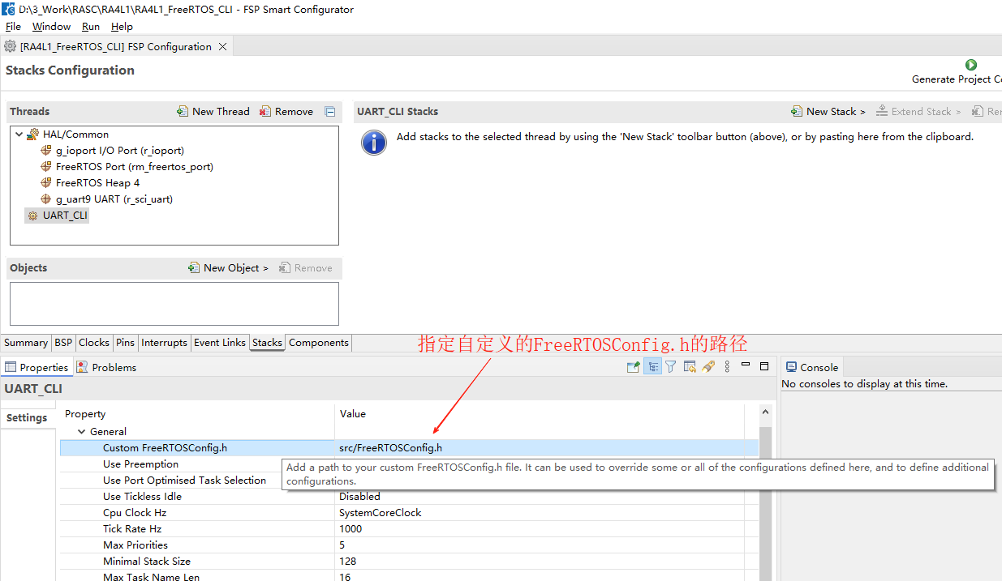
Task: Minimize the Properties view pane
Action: [746, 365]
